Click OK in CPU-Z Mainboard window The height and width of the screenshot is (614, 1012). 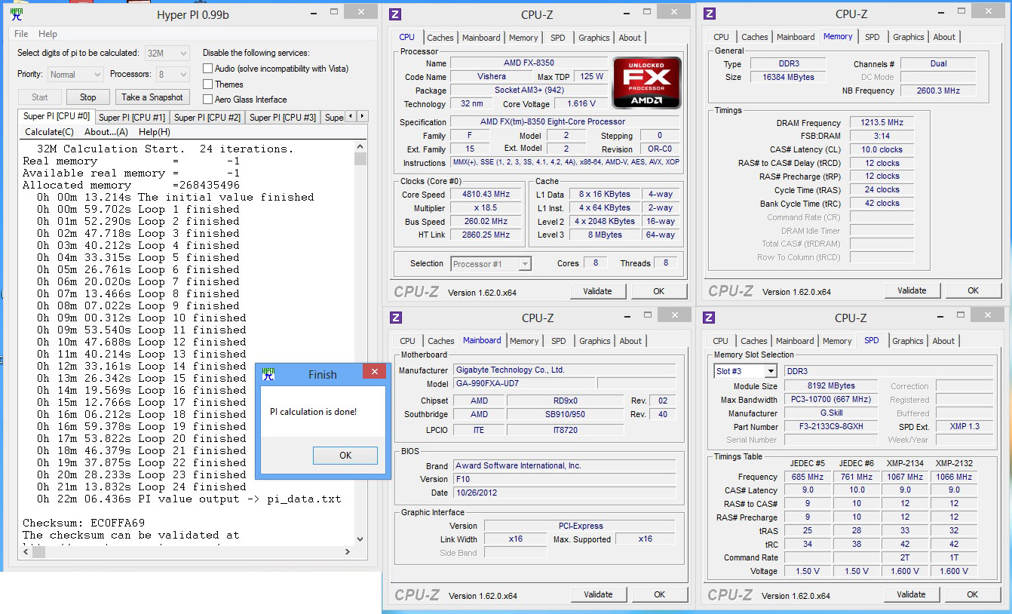click(660, 594)
